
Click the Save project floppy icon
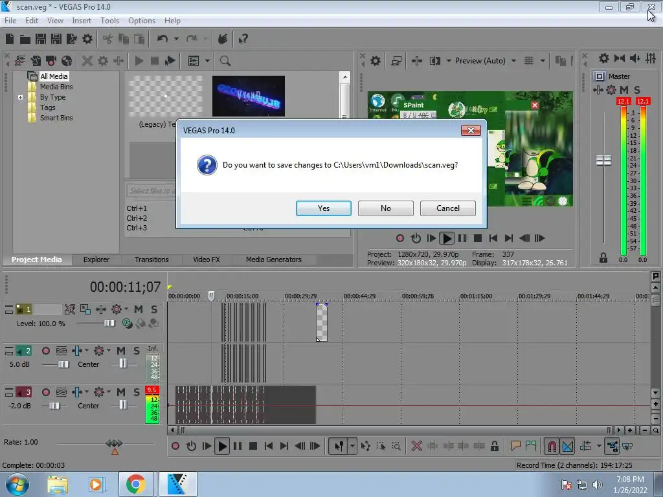[x=41, y=39]
